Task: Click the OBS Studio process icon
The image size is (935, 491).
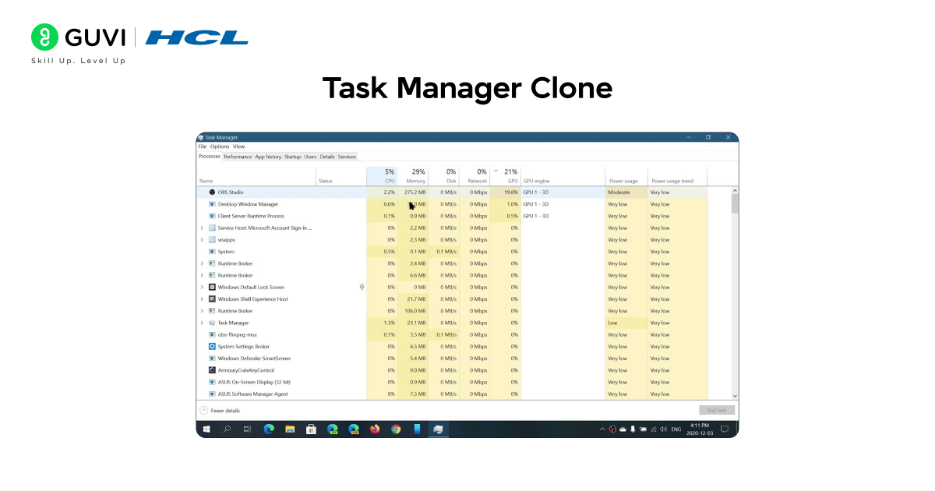Action: pos(212,193)
